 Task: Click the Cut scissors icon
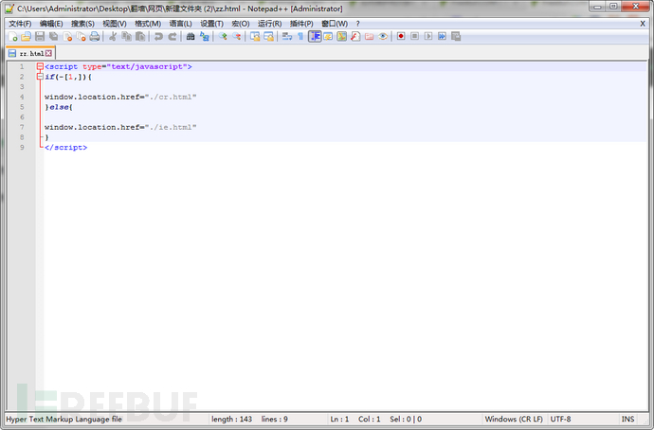click(112, 37)
